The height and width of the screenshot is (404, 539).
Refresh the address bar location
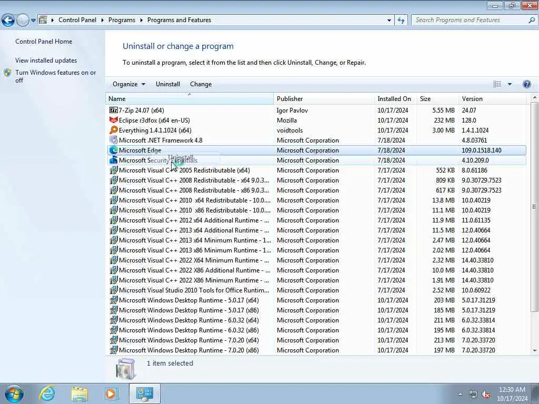[401, 21]
